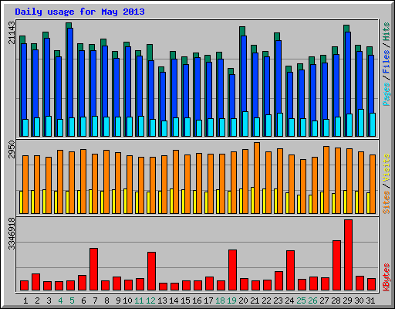This screenshot has height=309, width=395.
Task: Click day label 15 on the axis
Action: (x=185, y=301)
